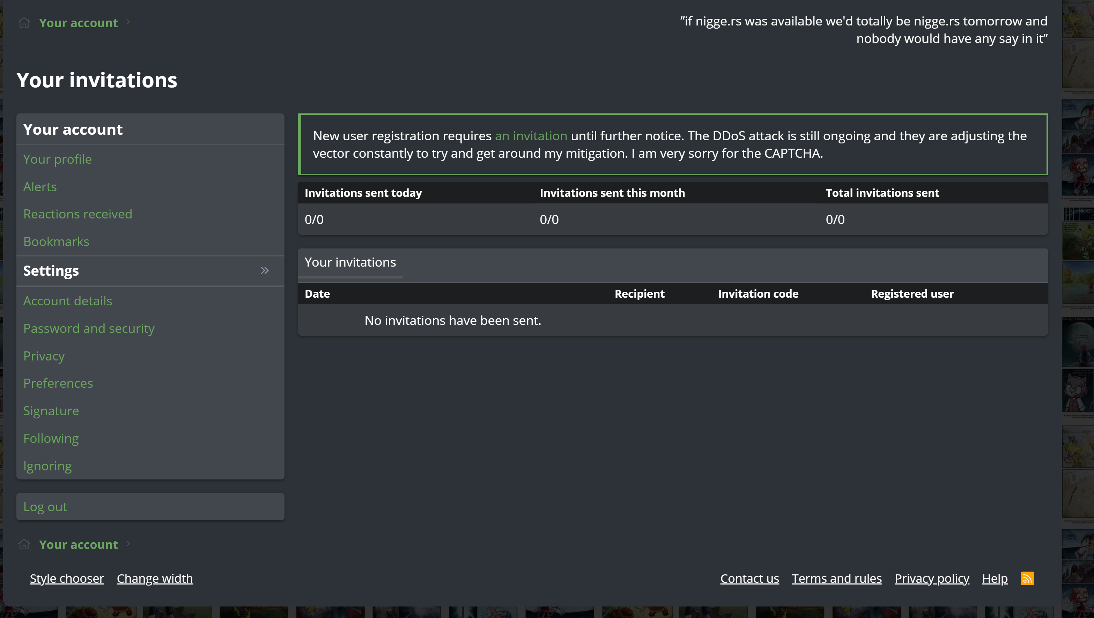Viewport: 1094px width, 618px height.
Task: Open the Style chooser
Action: click(67, 579)
